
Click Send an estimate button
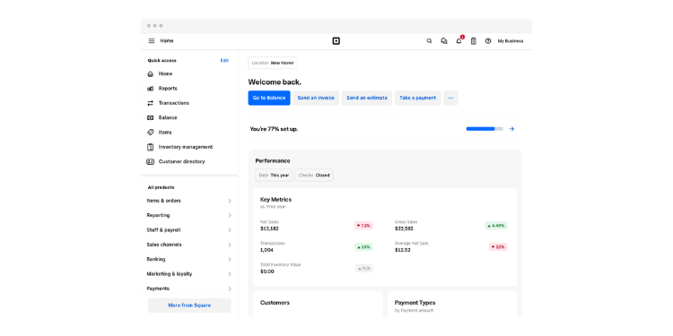coord(367,98)
